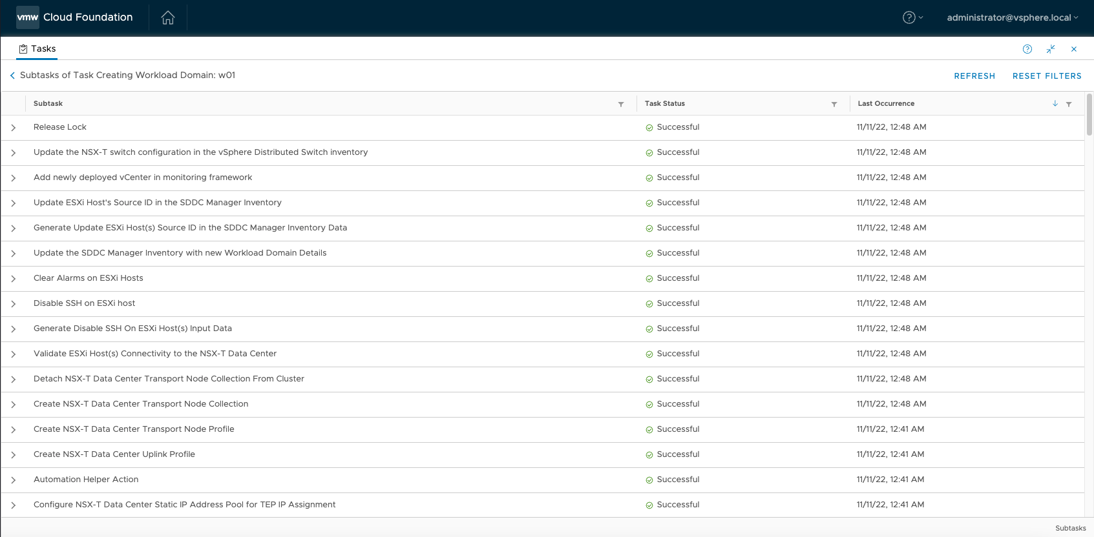Expand Create NSX-T Uplink Profile row
The image size is (1094, 537).
[13, 455]
